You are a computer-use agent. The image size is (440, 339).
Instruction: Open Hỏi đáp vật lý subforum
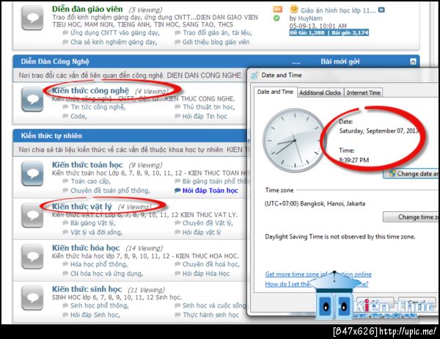(202, 233)
